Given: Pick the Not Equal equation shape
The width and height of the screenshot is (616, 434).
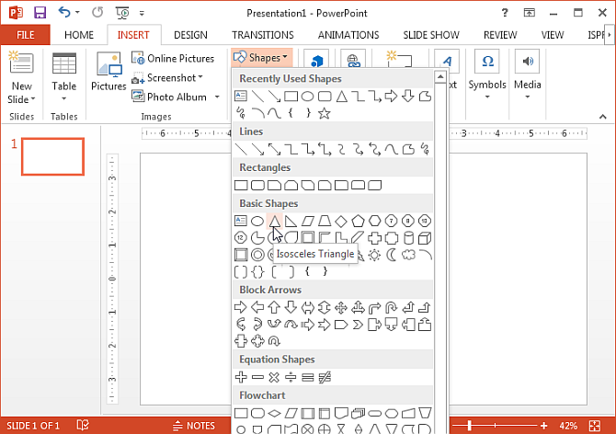Looking at the screenshot, I should click(325, 377).
